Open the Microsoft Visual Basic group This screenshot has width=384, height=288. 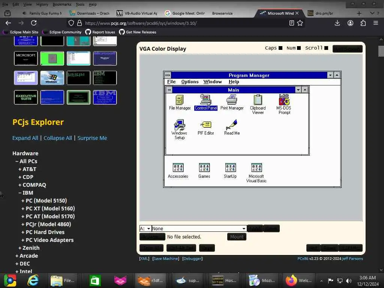[x=256, y=173]
